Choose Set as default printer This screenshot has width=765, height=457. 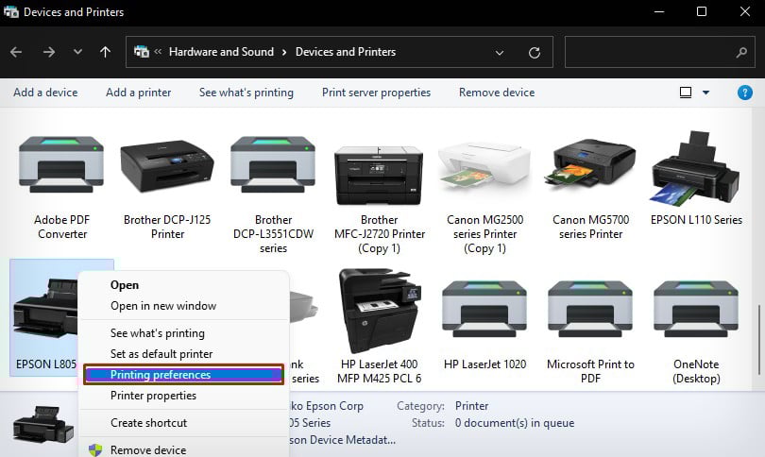tap(161, 354)
